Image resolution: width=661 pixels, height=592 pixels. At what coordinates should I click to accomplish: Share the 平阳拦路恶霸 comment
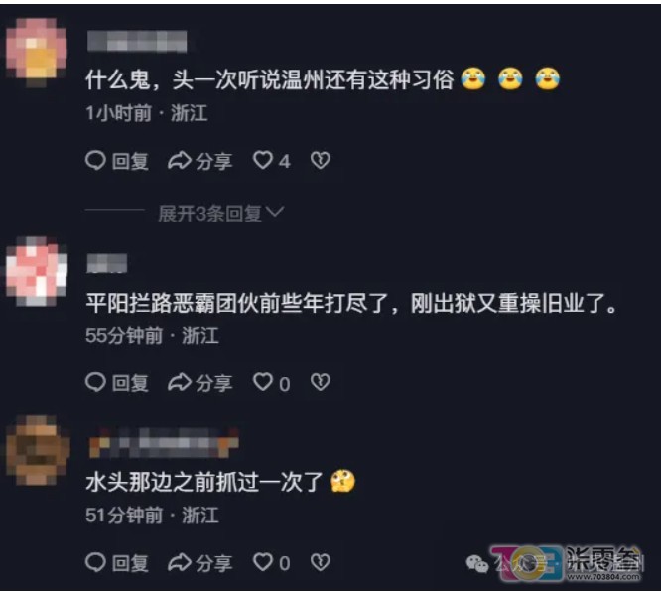click(x=199, y=383)
